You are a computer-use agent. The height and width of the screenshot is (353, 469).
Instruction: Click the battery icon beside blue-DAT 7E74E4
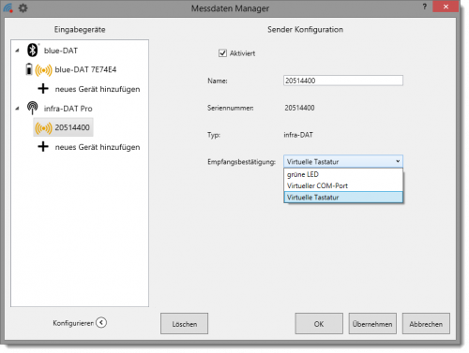click(29, 69)
